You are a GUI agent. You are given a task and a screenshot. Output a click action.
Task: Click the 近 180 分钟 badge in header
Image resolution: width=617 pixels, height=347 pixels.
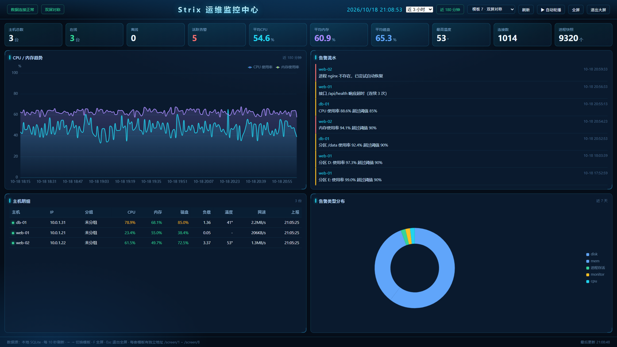450,10
